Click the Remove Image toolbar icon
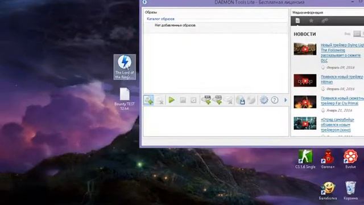Viewport: 364px width, 205px height. [160, 100]
